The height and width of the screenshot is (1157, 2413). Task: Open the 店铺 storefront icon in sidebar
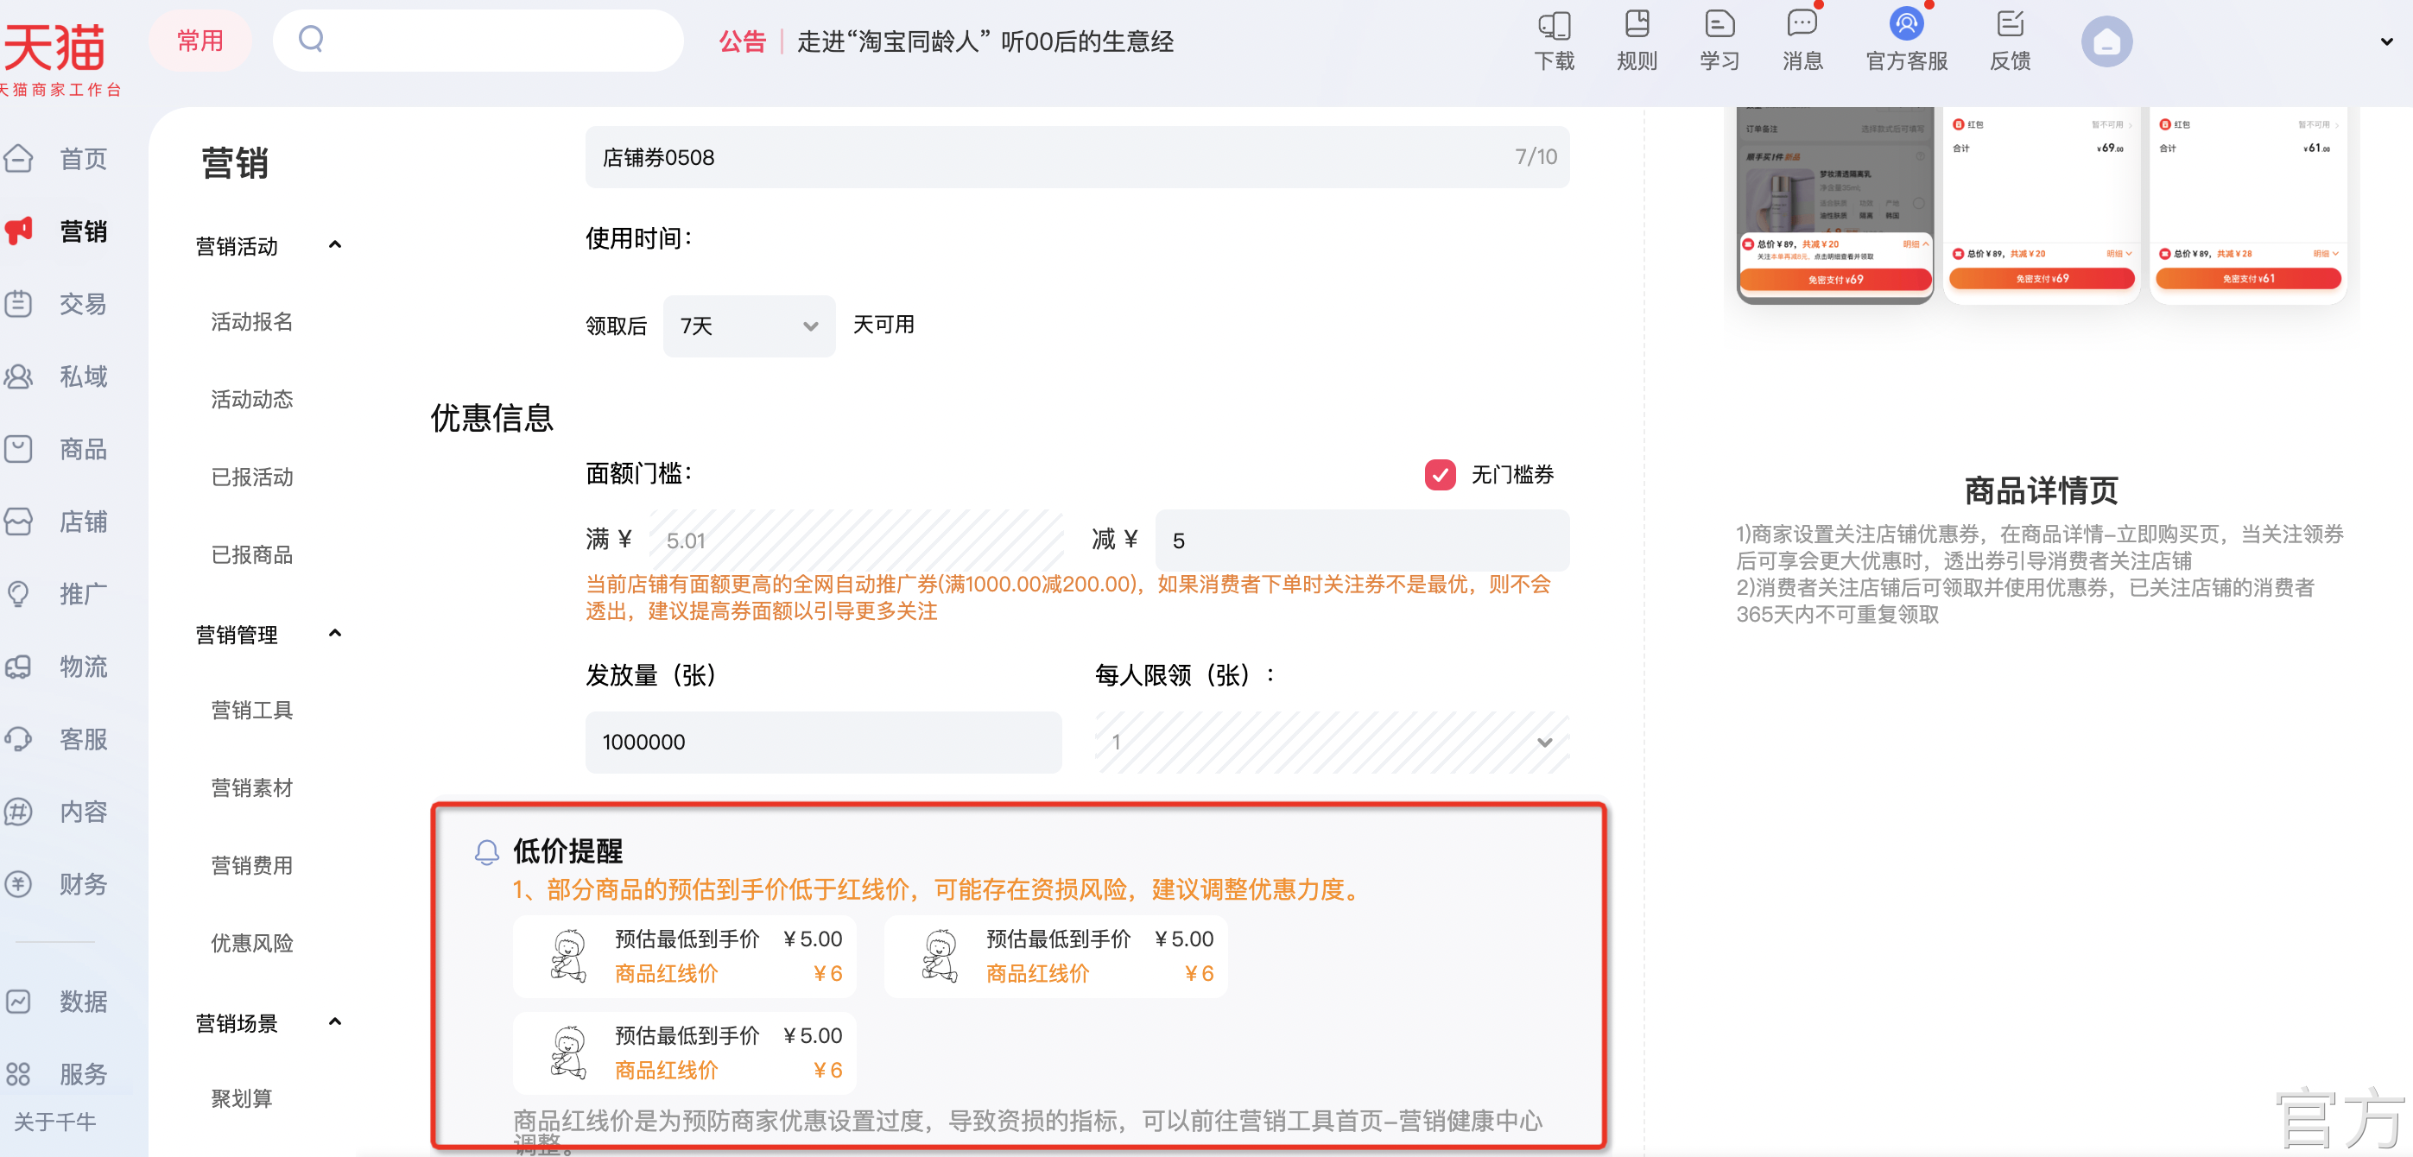[19, 521]
